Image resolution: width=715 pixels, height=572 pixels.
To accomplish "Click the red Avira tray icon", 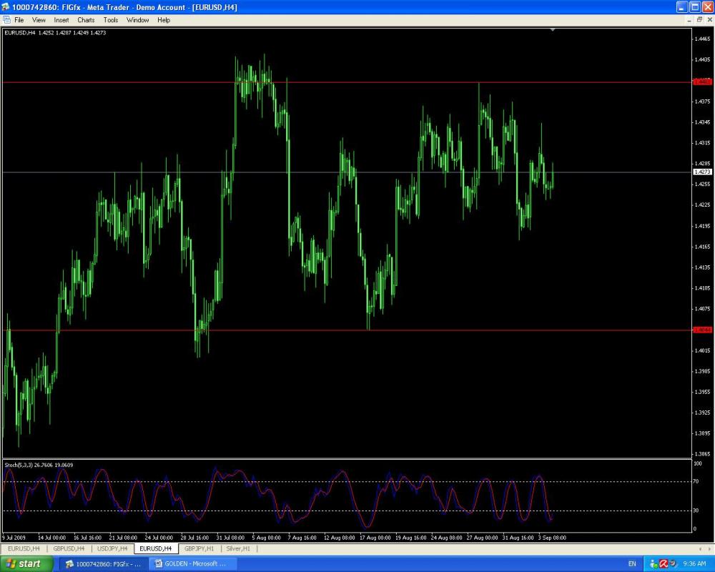I will pos(664,564).
